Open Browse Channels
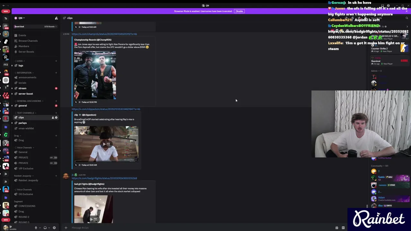This screenshot has height=231, width=411. pos(28,41)
